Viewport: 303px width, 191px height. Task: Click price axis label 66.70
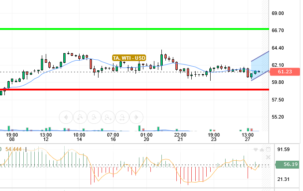277,30
